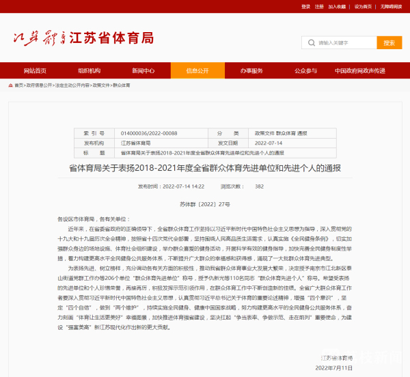Open the 组织机构 navigation tab
The height and width of the screenshot is (377, 410).
(x=89, y=71)
